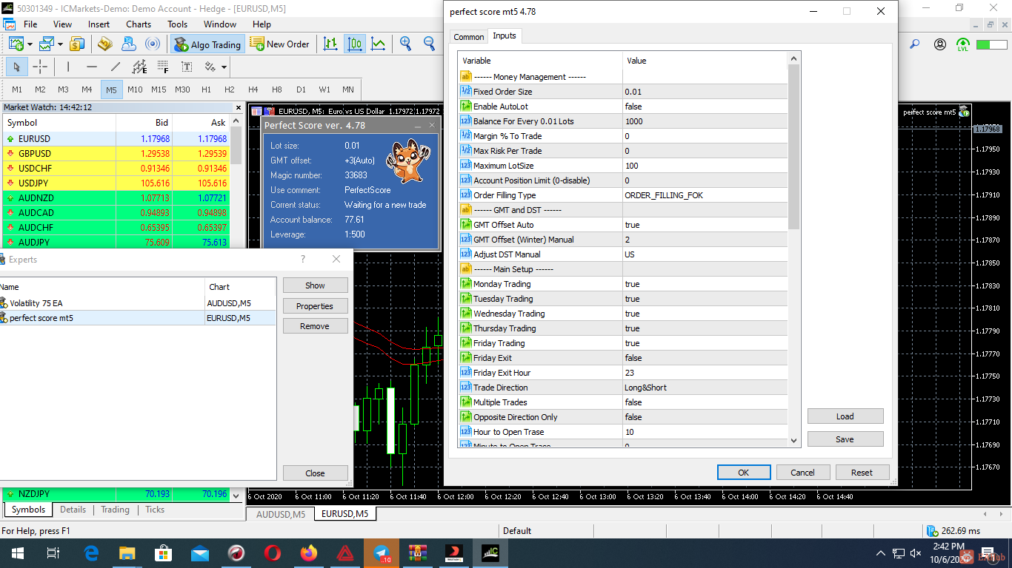Select the crosshair tool
The image size is (1012, 568).
(x=40, y=67)
